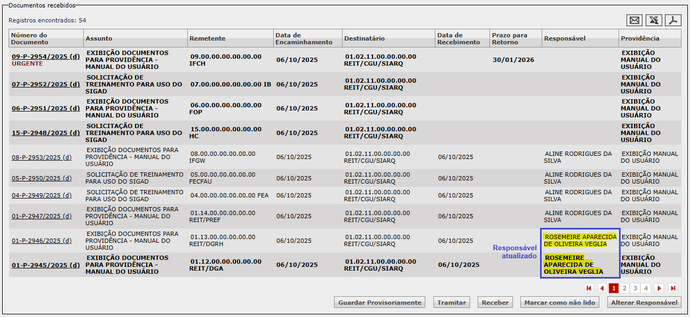Jump to last page of results

click(x=673, y=288)
